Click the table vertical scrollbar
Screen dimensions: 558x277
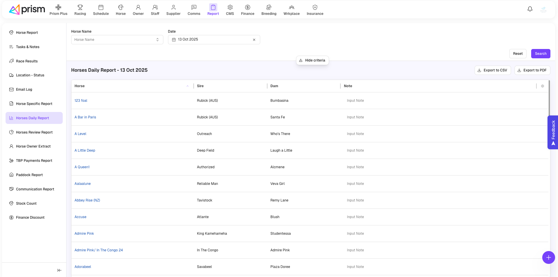[x=549, y=99]
